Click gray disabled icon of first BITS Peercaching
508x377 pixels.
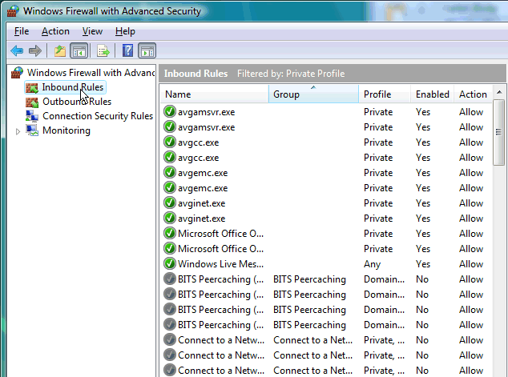(170, 279)
